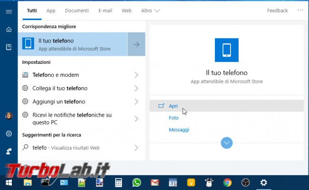Click the gear icon beside Ricevi le notifiche telefoniche

click(x=25, y=115)
